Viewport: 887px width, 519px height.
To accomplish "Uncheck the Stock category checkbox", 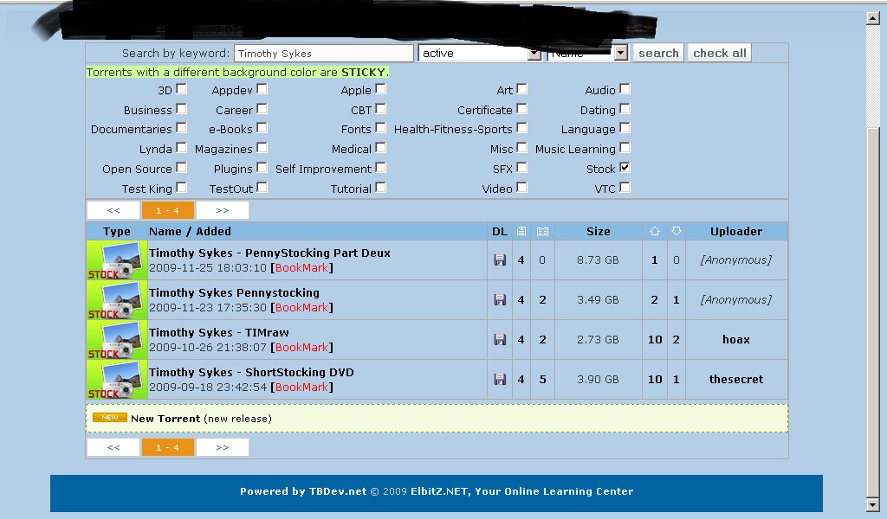I will tap(625, 168).
